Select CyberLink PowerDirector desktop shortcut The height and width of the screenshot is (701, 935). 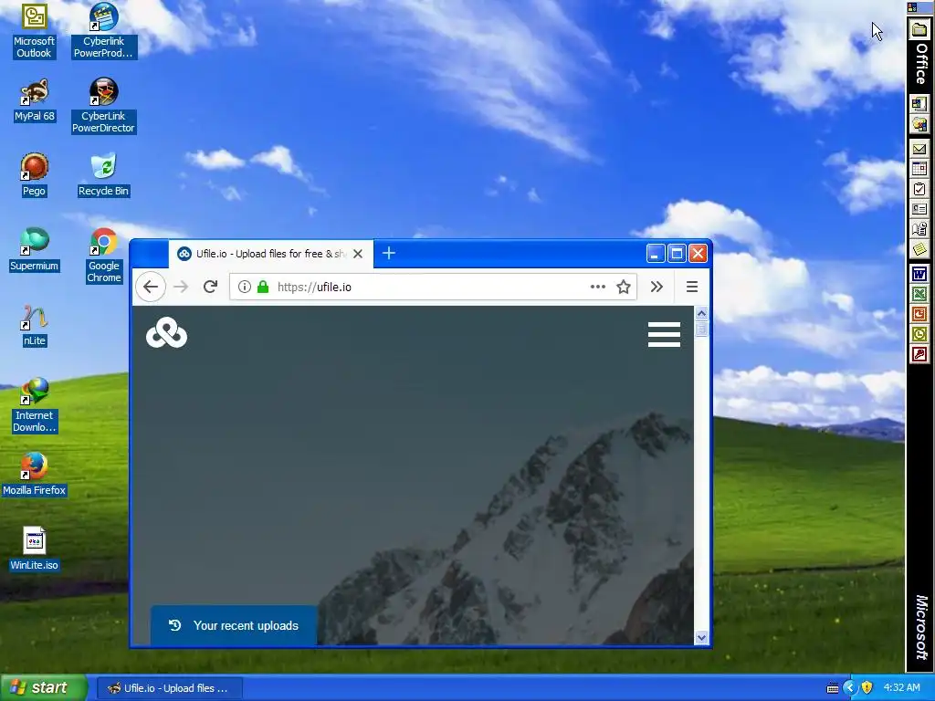point(104,106)
